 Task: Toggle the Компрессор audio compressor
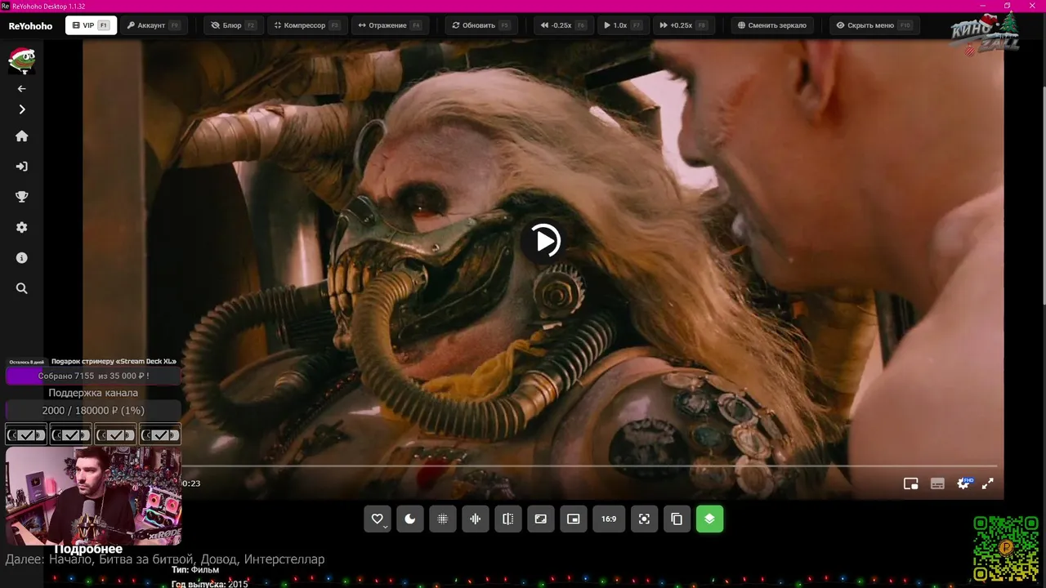click(307, 25)
